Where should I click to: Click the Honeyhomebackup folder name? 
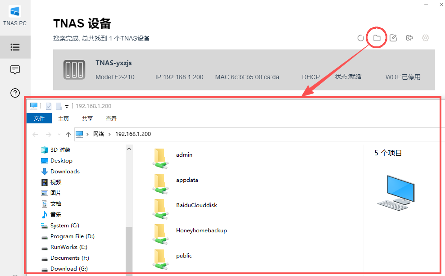pos(201,231)
